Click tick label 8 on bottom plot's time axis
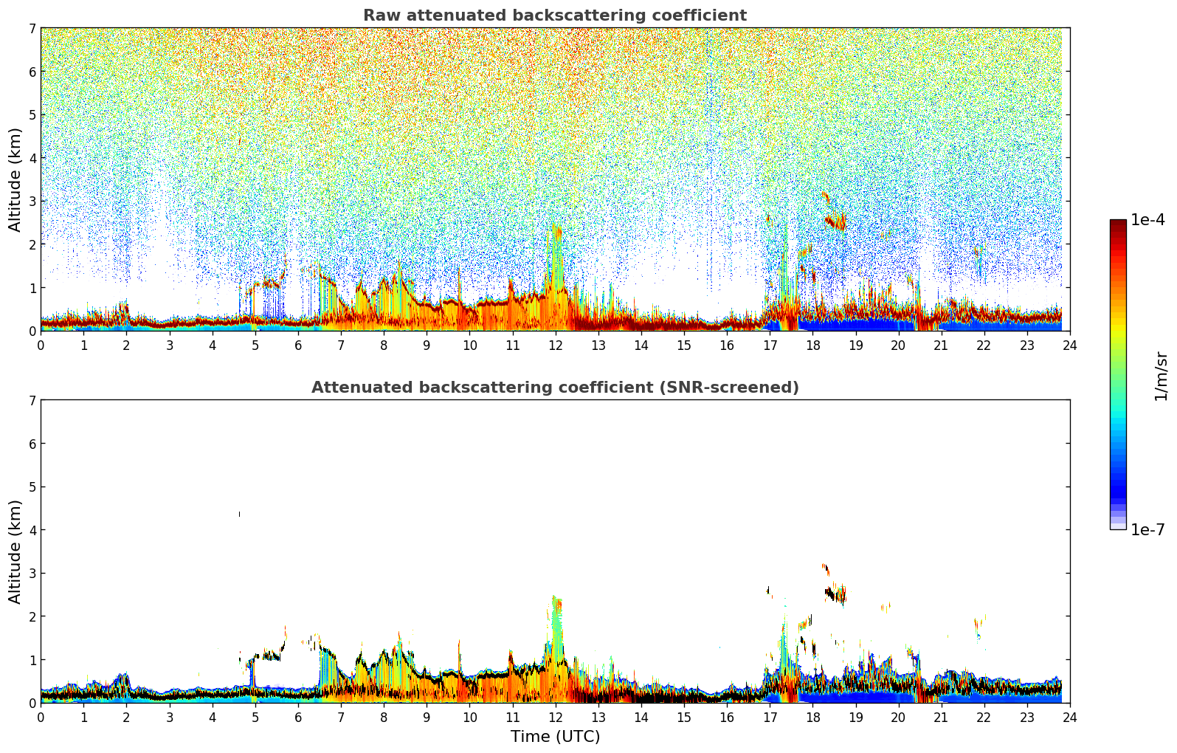The image size is (1177, 753). click(384, 717)
